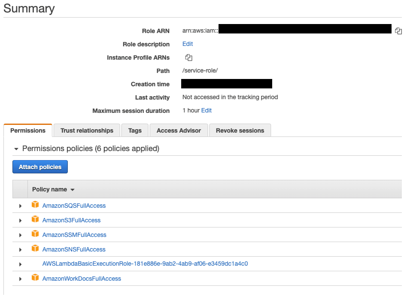Click the 'Not accessed in the tracking period' text
The image size is (404, 297).
tap(230, 97)
